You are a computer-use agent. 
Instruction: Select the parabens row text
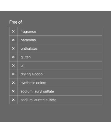(28, 40)
